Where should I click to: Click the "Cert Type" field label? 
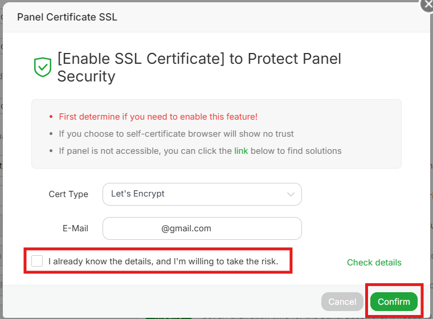click(x=68, y=194)
